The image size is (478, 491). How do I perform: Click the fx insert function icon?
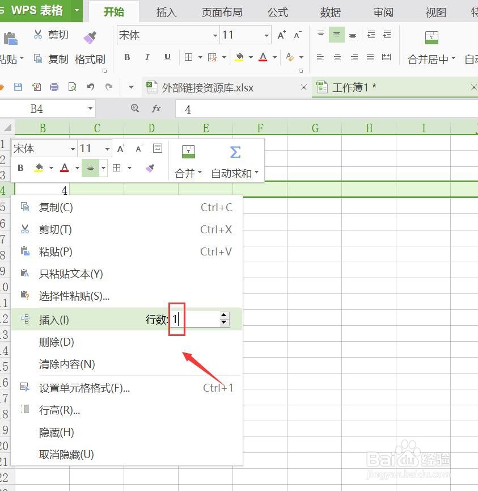tap(156, 108)
